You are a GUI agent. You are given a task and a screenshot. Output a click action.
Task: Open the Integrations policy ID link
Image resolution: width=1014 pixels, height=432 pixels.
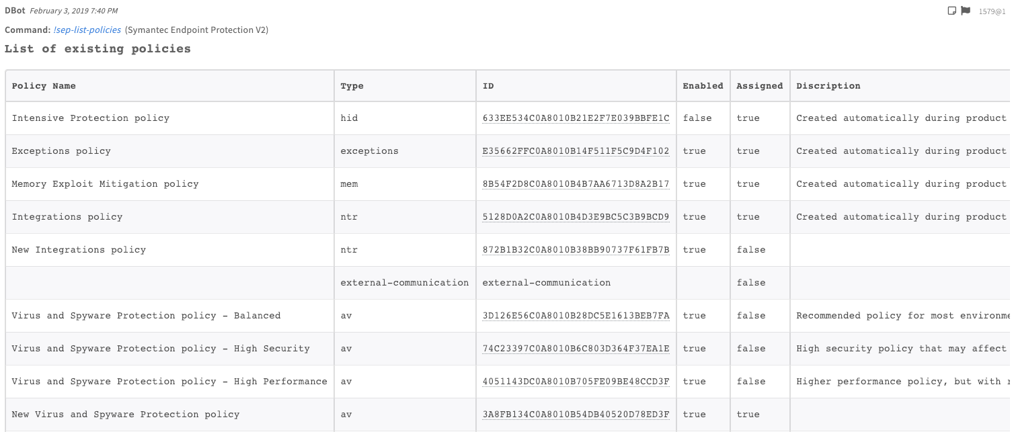(x=575, y=216)
